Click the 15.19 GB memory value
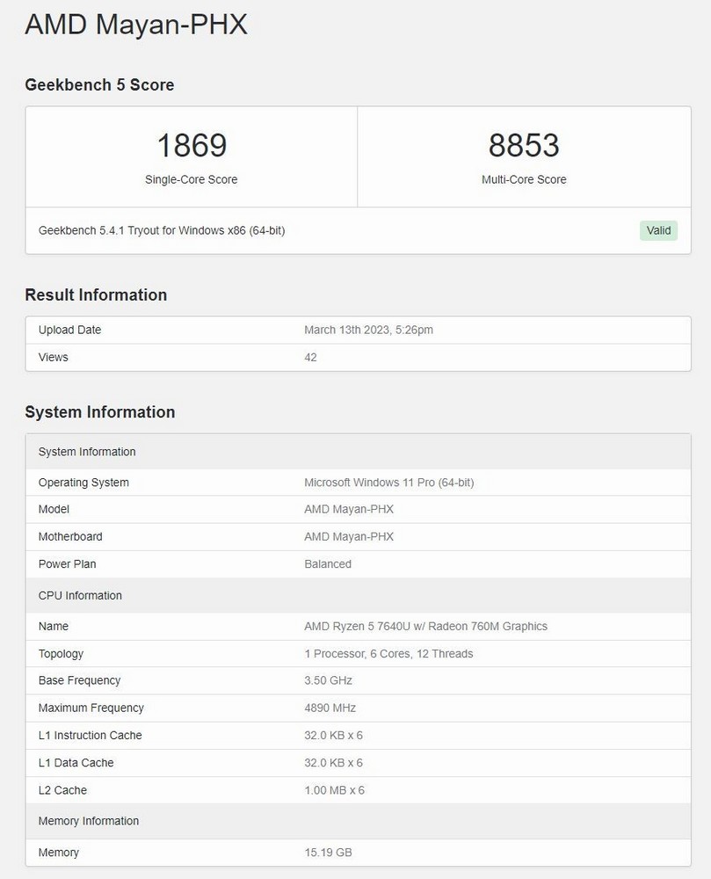This screenshot has width=711, height=879. pyautogui.click(x=328, y=852)
